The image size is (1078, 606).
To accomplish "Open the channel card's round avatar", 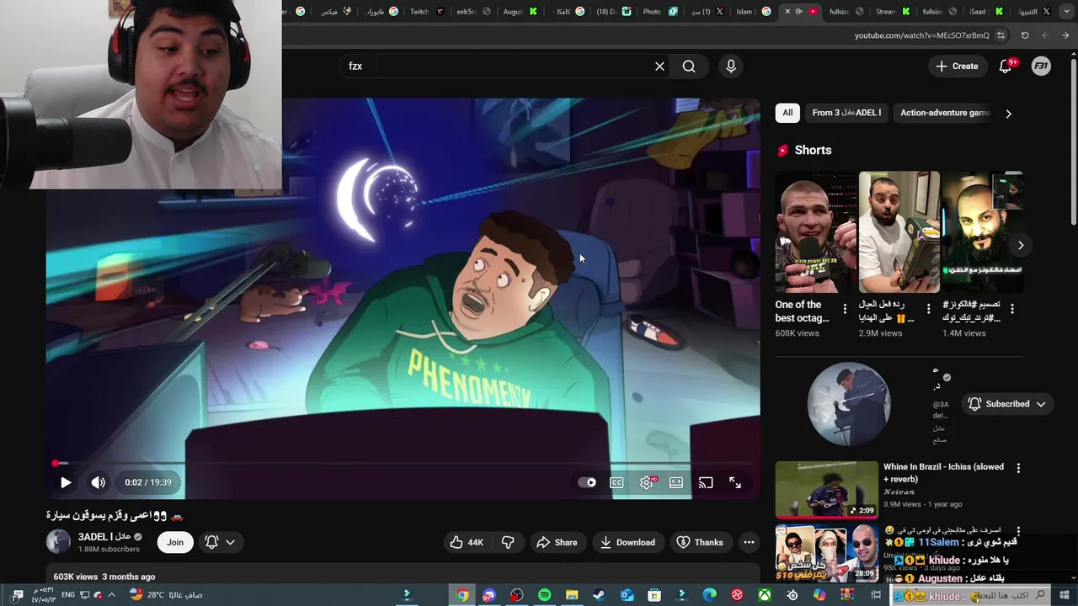I will (x=849, y=404).
